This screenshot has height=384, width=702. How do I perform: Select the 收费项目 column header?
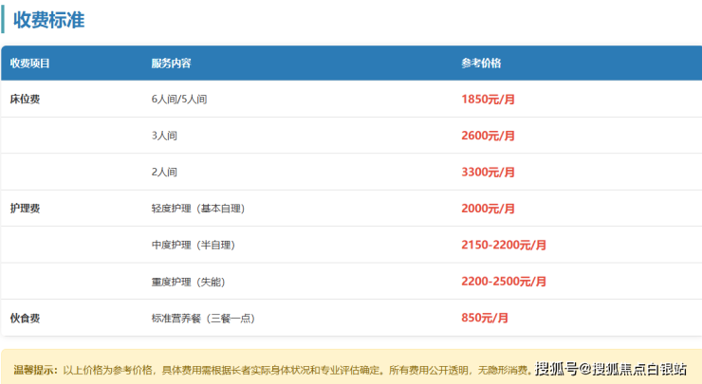(x=30, y=64)
